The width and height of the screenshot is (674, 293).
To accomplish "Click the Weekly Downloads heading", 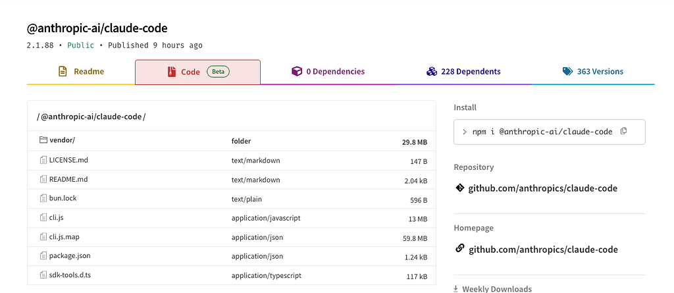I will [x=497, y=289].
